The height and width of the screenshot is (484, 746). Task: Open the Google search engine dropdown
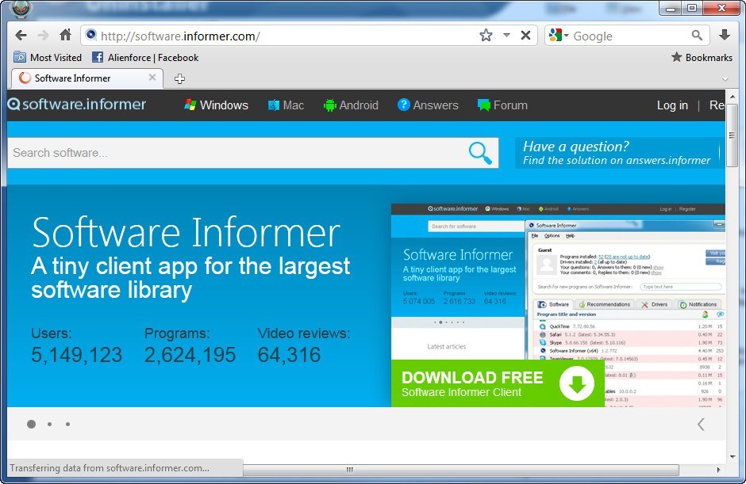pos(558,36)
